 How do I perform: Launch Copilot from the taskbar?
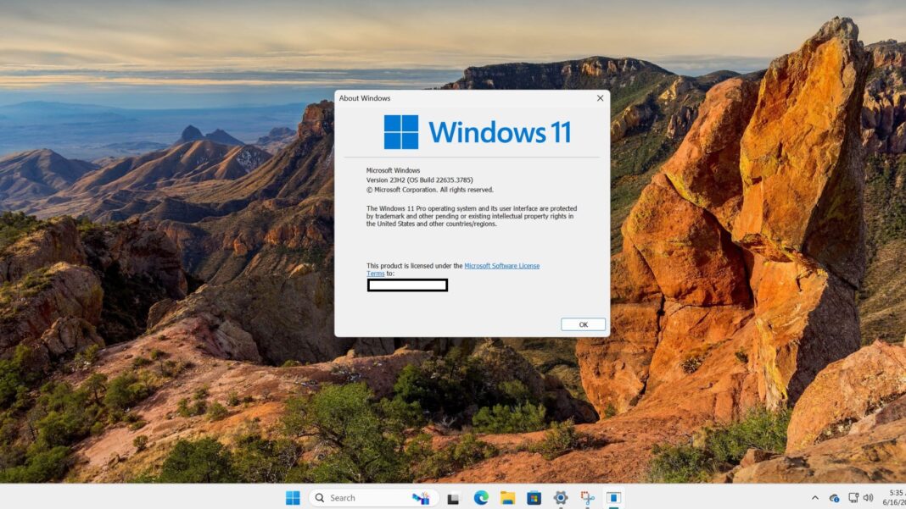(422, 497)
